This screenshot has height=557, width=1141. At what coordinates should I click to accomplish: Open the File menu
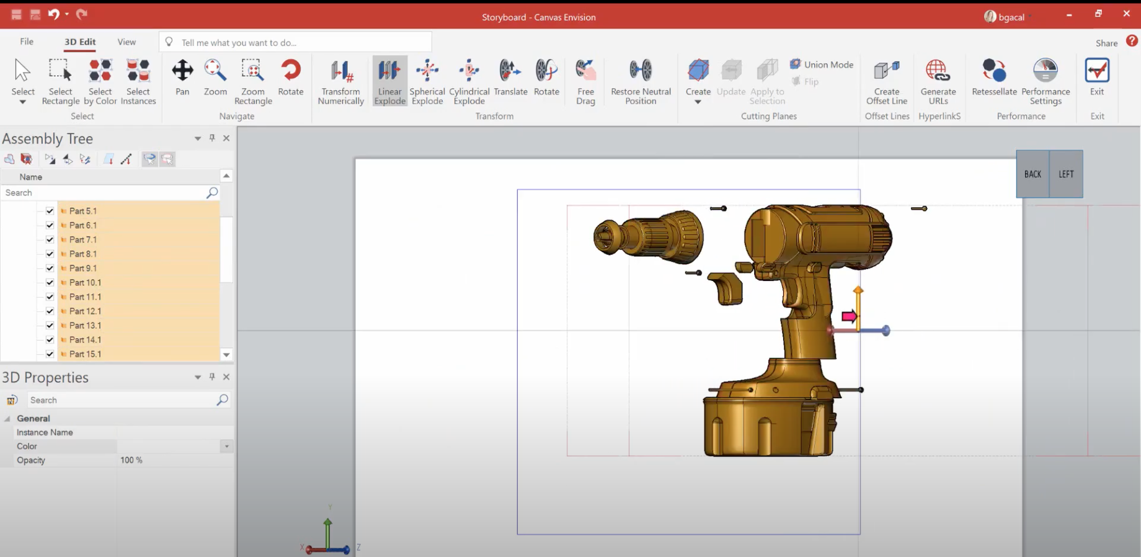coord(27,42)
